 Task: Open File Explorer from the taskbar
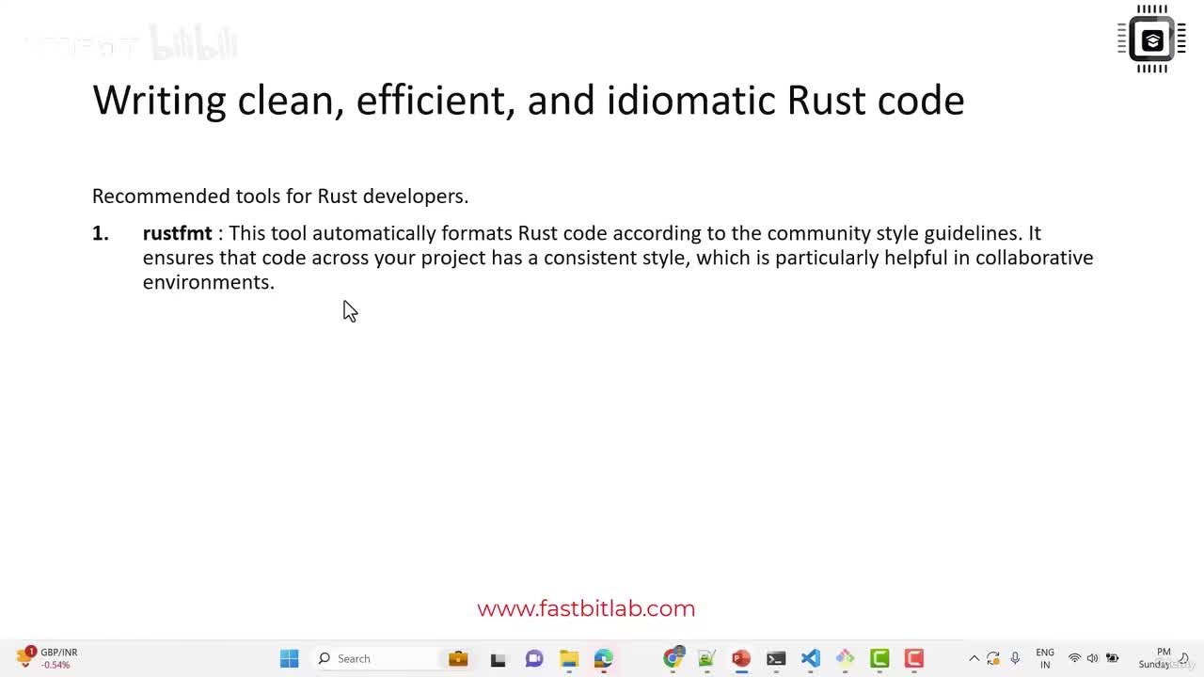pos(569,658)
